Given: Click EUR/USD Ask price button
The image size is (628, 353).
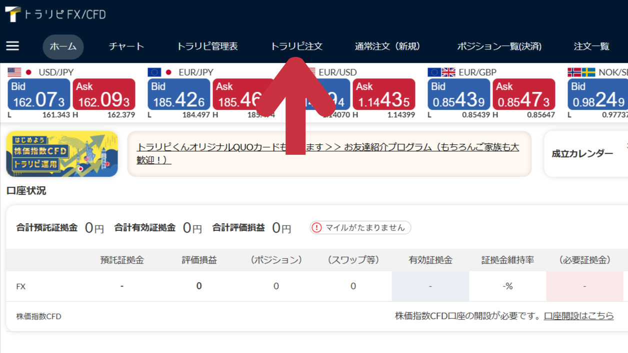Looking at the screenshot, I should click(x=384, y=94).
